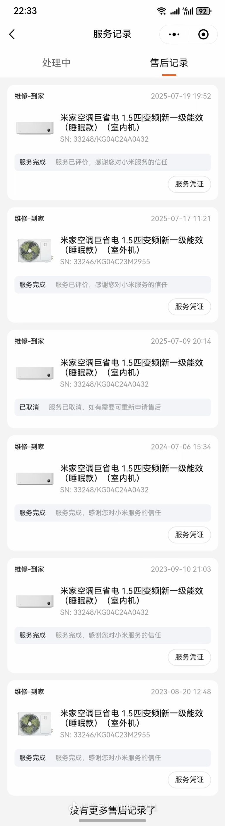Open 服务凭证 for the 2025-07-19 record

tap(189, 184)
